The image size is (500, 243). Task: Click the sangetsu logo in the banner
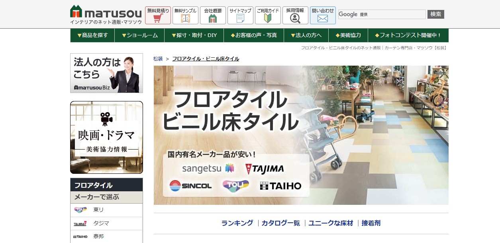208,169
